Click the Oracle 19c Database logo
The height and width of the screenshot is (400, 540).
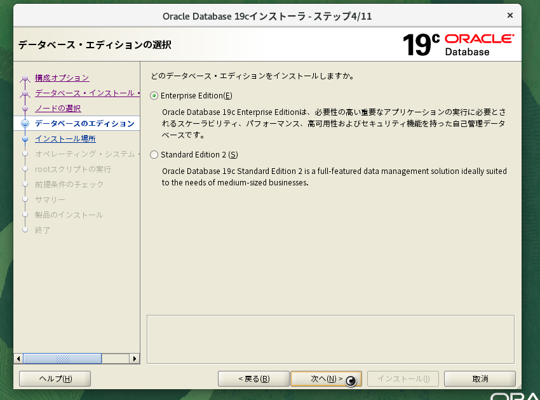click(x=459, y=44)
